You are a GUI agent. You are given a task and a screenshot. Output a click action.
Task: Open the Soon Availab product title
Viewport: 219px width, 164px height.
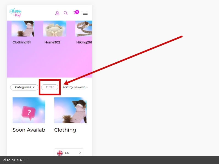click(x=29, y=130)
